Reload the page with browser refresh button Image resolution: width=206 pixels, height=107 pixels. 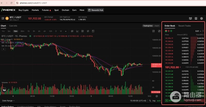[x=11, y=3]
